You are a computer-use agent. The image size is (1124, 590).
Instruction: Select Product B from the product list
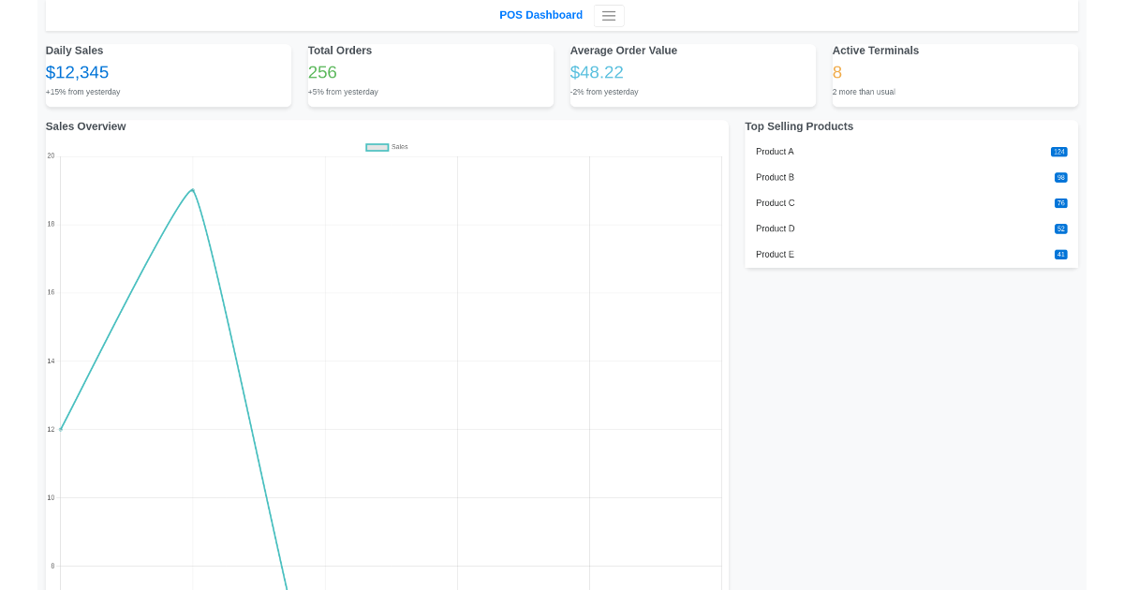tap(775, 177)
